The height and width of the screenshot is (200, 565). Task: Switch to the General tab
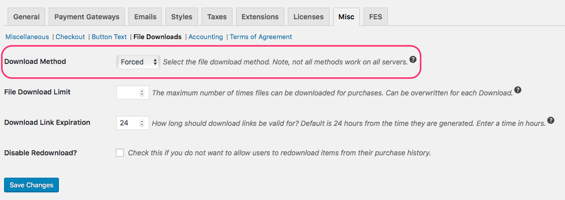tap(26, 17)
